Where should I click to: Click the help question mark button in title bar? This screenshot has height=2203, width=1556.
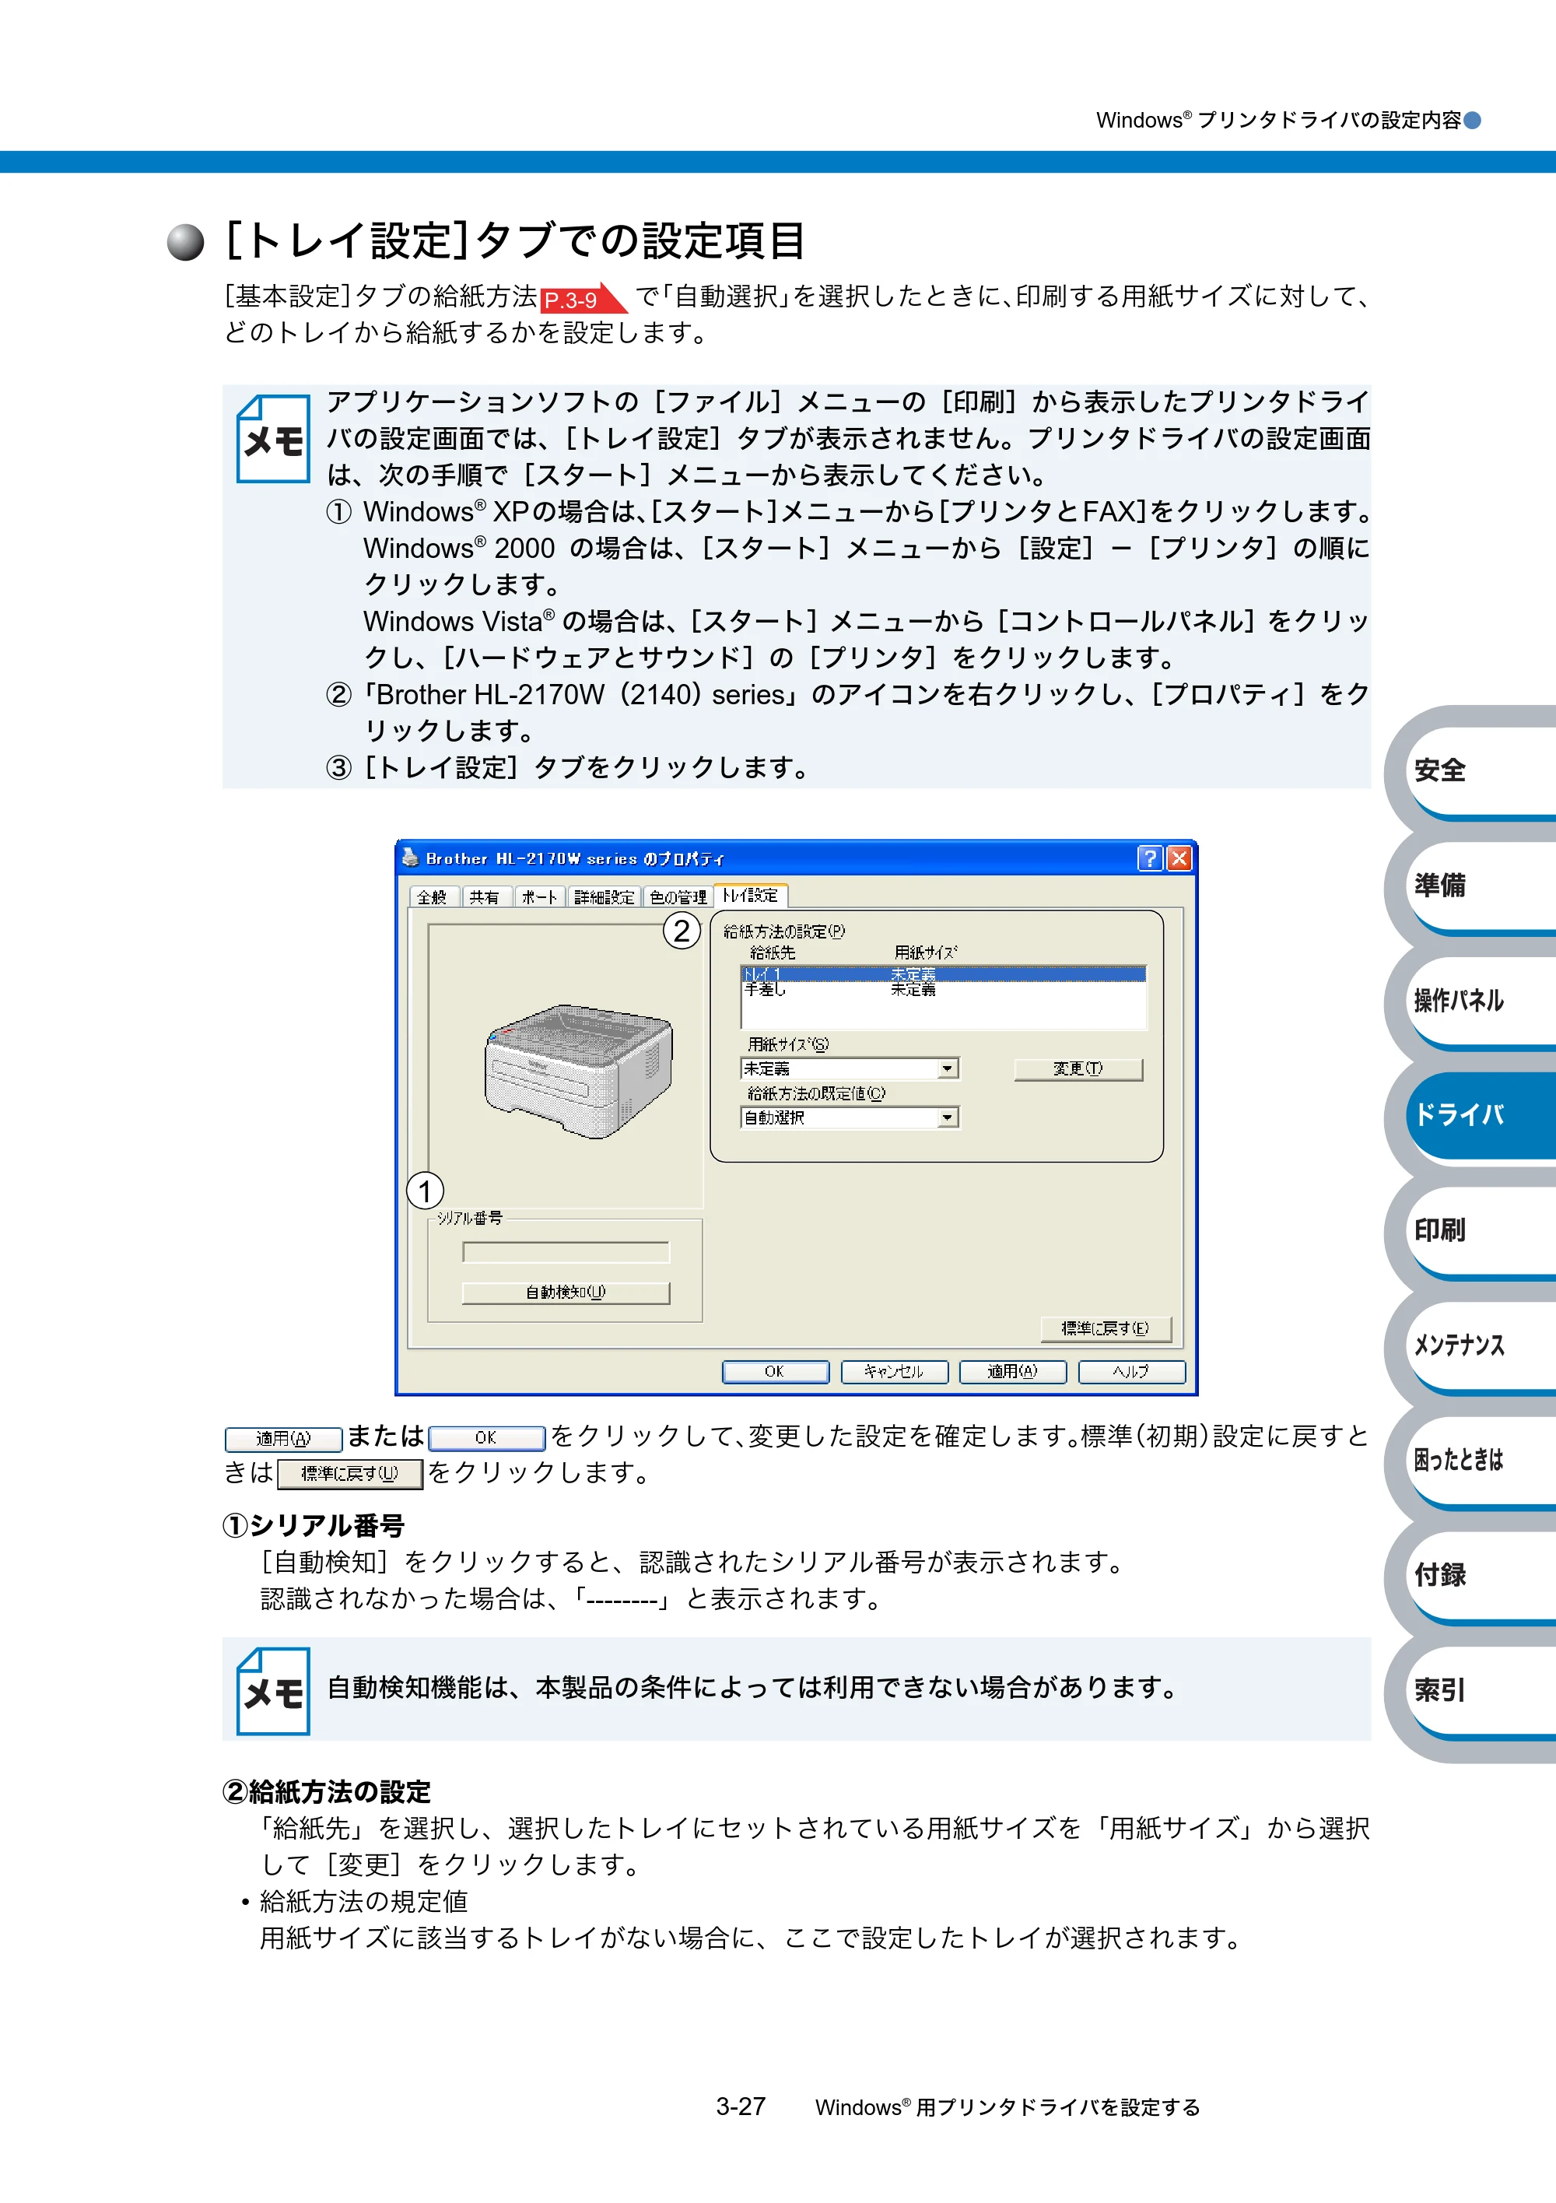click(x=1149, y=858)
